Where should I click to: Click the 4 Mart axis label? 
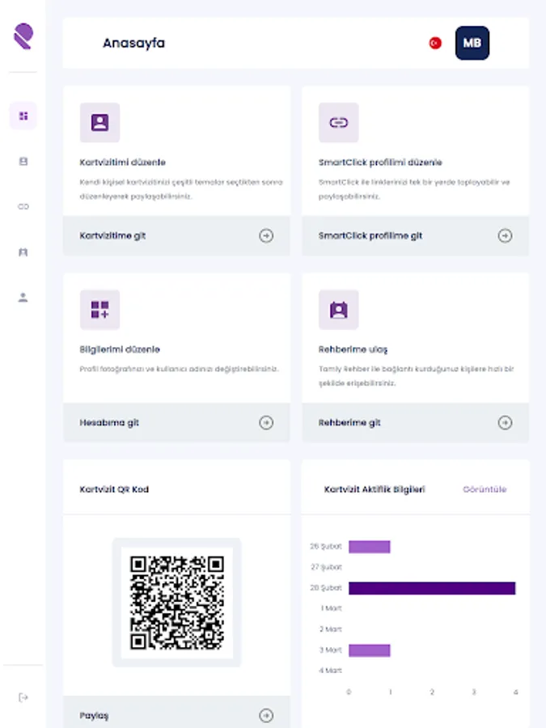331,671
